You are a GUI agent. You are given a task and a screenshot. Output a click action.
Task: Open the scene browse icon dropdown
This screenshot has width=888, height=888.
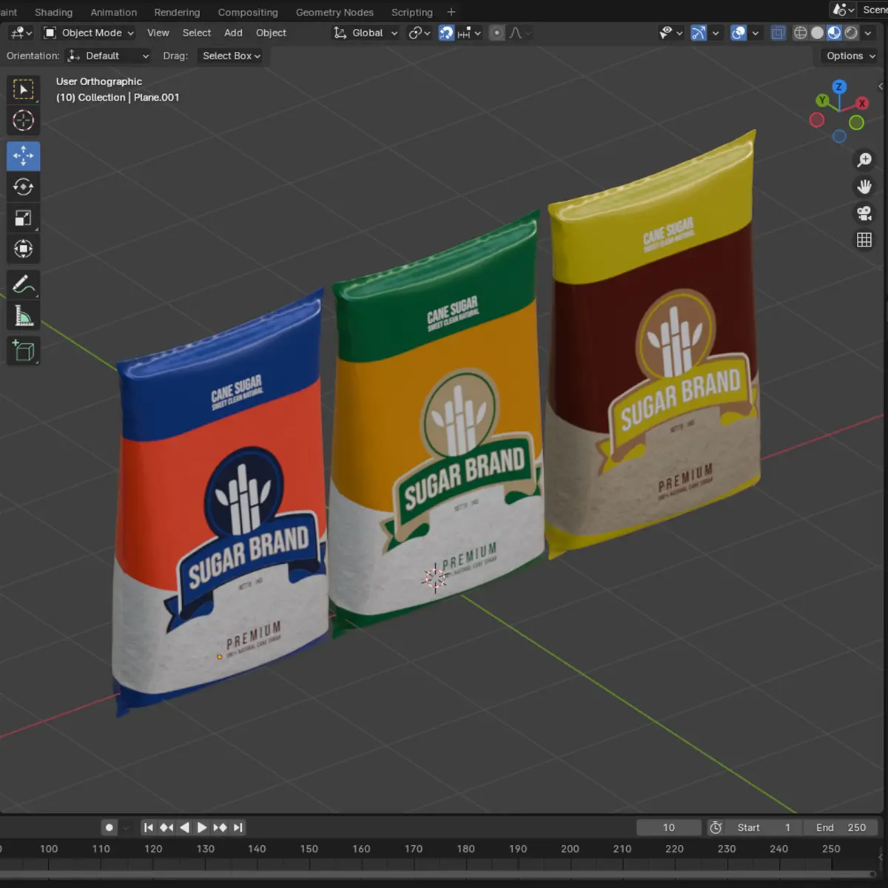pos(844,10)
